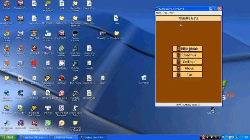Select the KEmulator folder icon on desktop

point(116,35)
